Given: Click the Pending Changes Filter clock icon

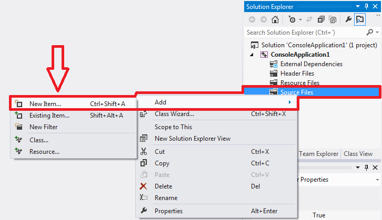Looking at the screenshot, I should [x=292, y=19].
